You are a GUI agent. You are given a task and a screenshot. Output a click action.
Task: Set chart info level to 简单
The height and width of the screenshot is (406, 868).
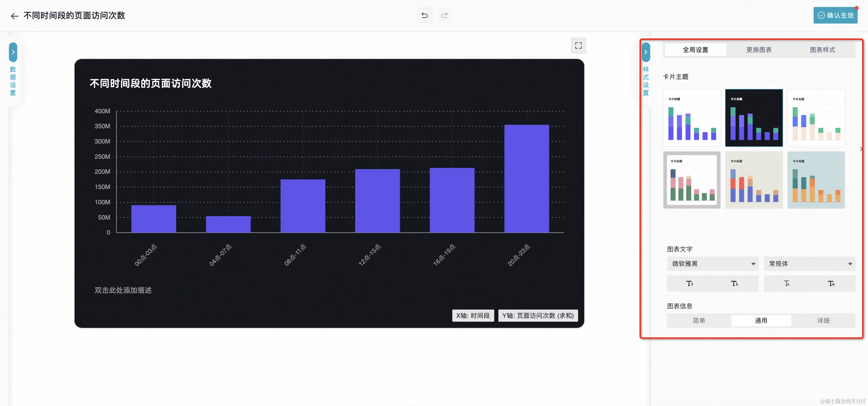(699, 321)
